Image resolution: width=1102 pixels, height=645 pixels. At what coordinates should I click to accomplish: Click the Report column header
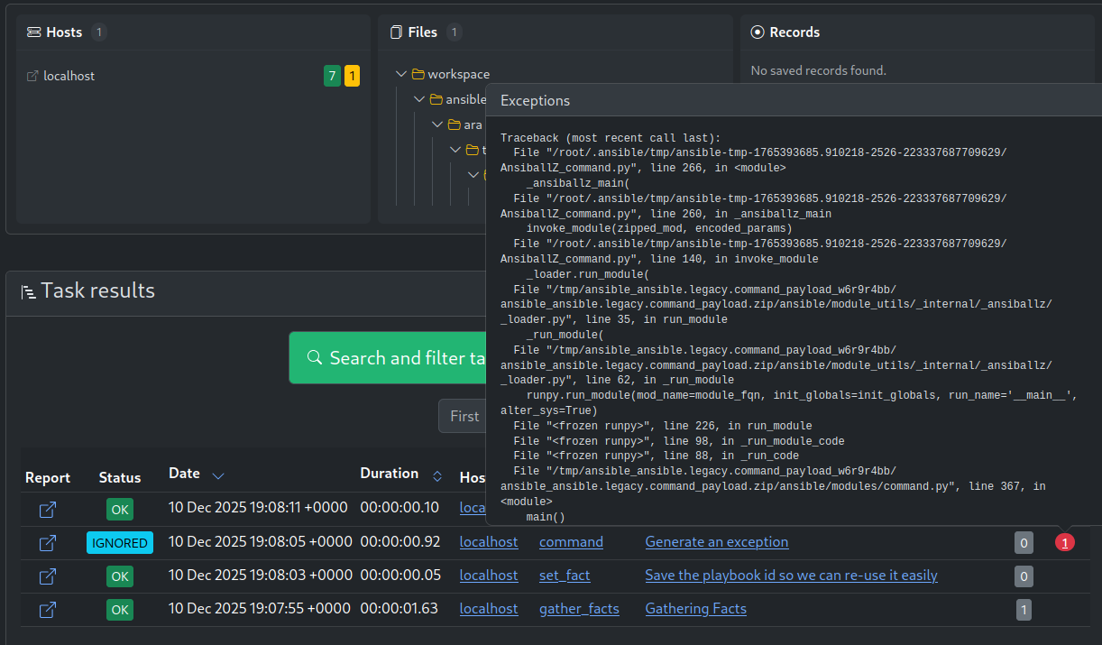[x=48, y=477]
